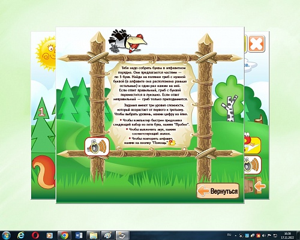Click the woodpecker character on the frame
Viewport: 300px width, 240px height.
[127, 41]
